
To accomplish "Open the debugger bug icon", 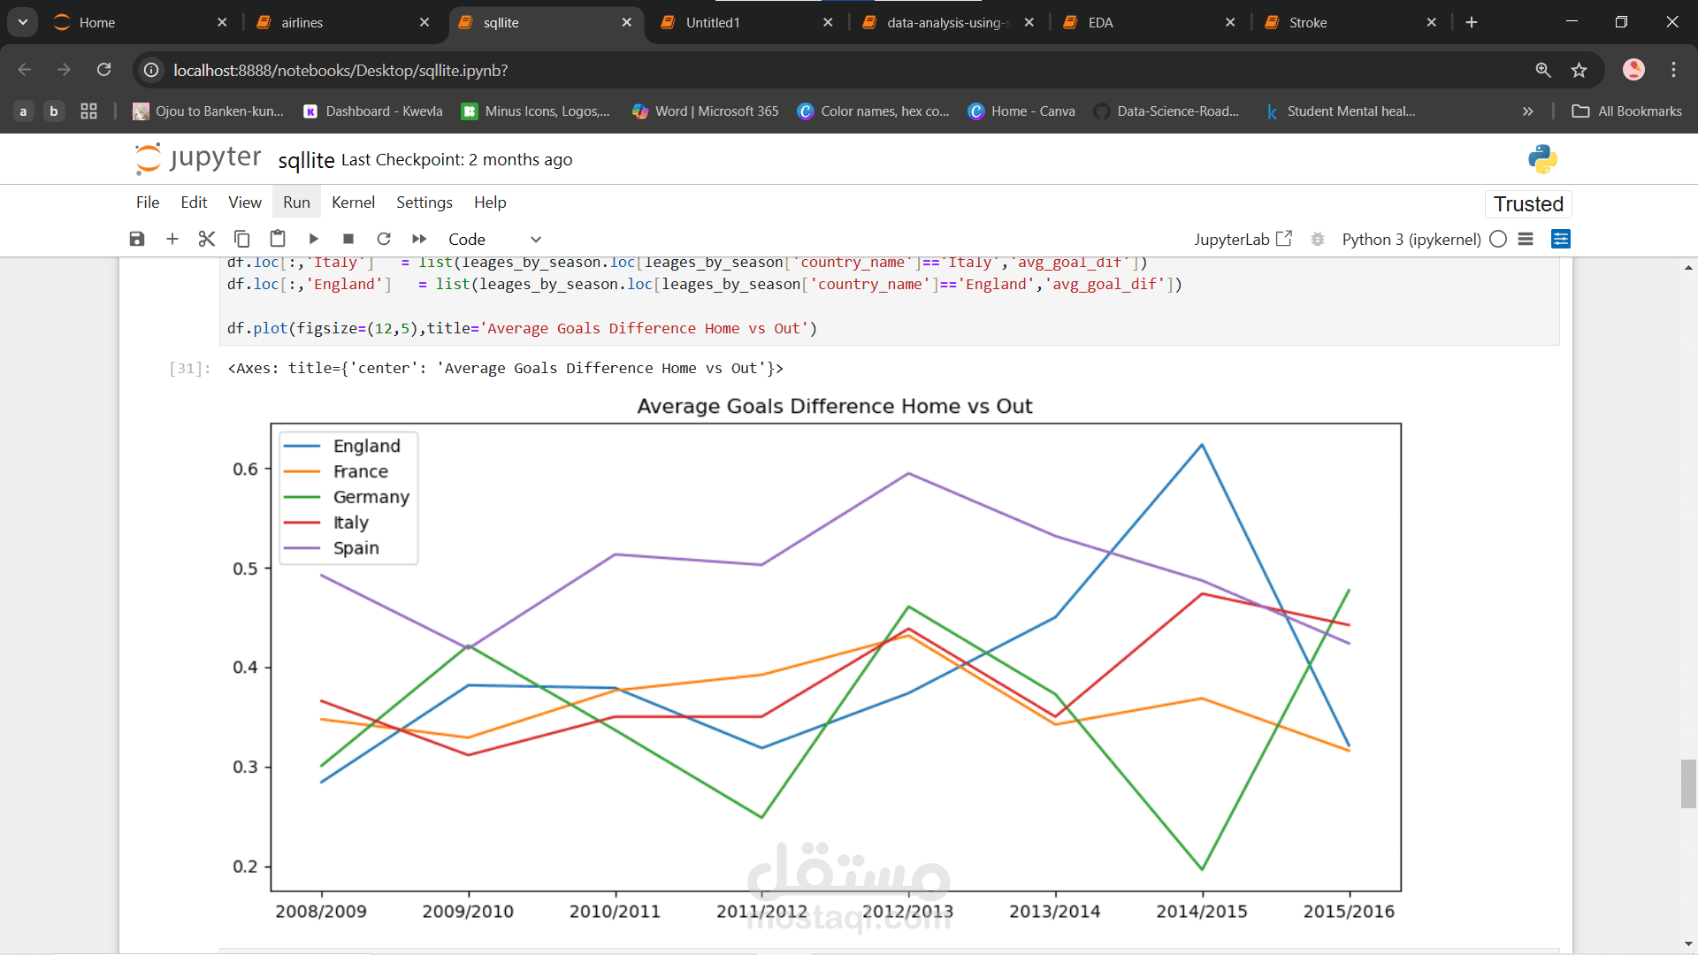I will pyautogui.click(x=1318, y=239).
